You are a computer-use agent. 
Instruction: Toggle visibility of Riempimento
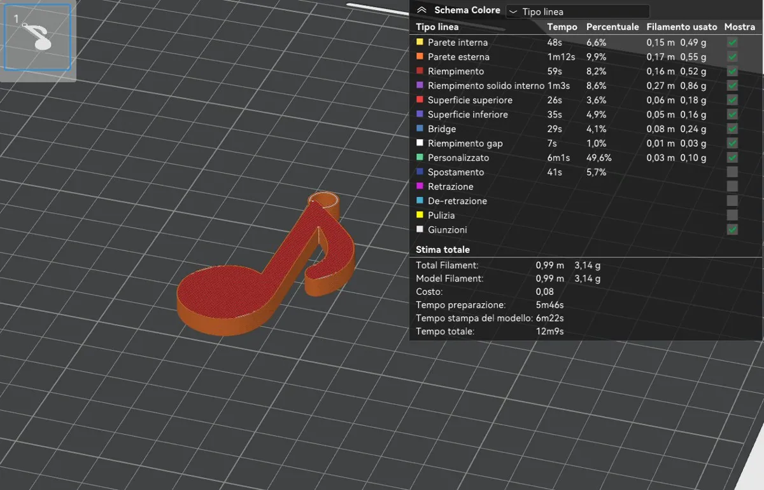[x=732, y=71]
